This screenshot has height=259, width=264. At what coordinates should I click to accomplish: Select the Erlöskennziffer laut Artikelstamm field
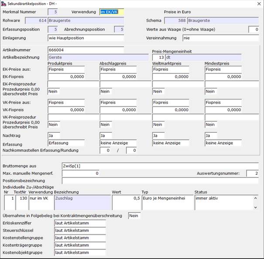coord(80,223)
